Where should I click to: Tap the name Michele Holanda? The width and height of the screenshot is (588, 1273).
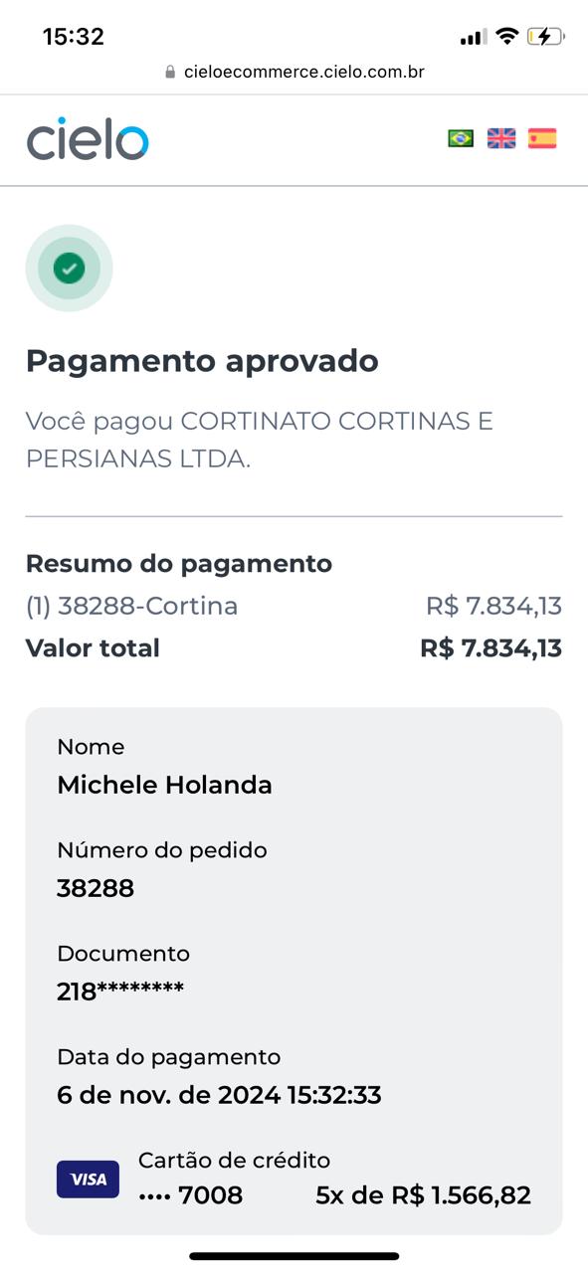[164, 785]
